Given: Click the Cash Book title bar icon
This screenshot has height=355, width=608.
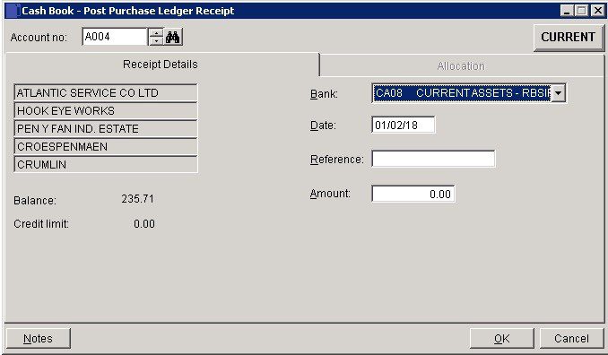Looking at the screenshot, I should (x=13, y=11).
